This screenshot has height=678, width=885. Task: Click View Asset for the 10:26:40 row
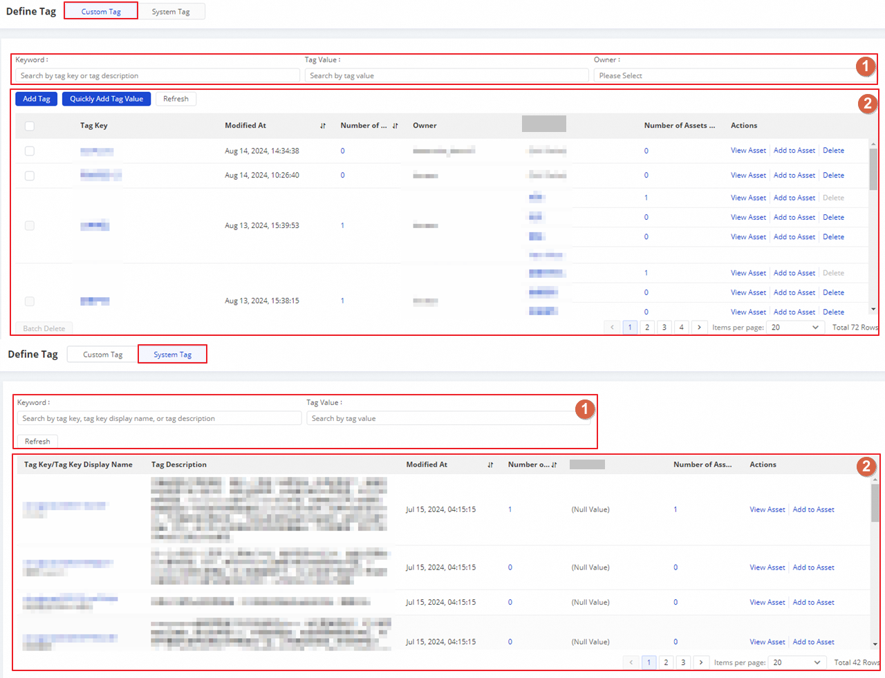(748, 175)
